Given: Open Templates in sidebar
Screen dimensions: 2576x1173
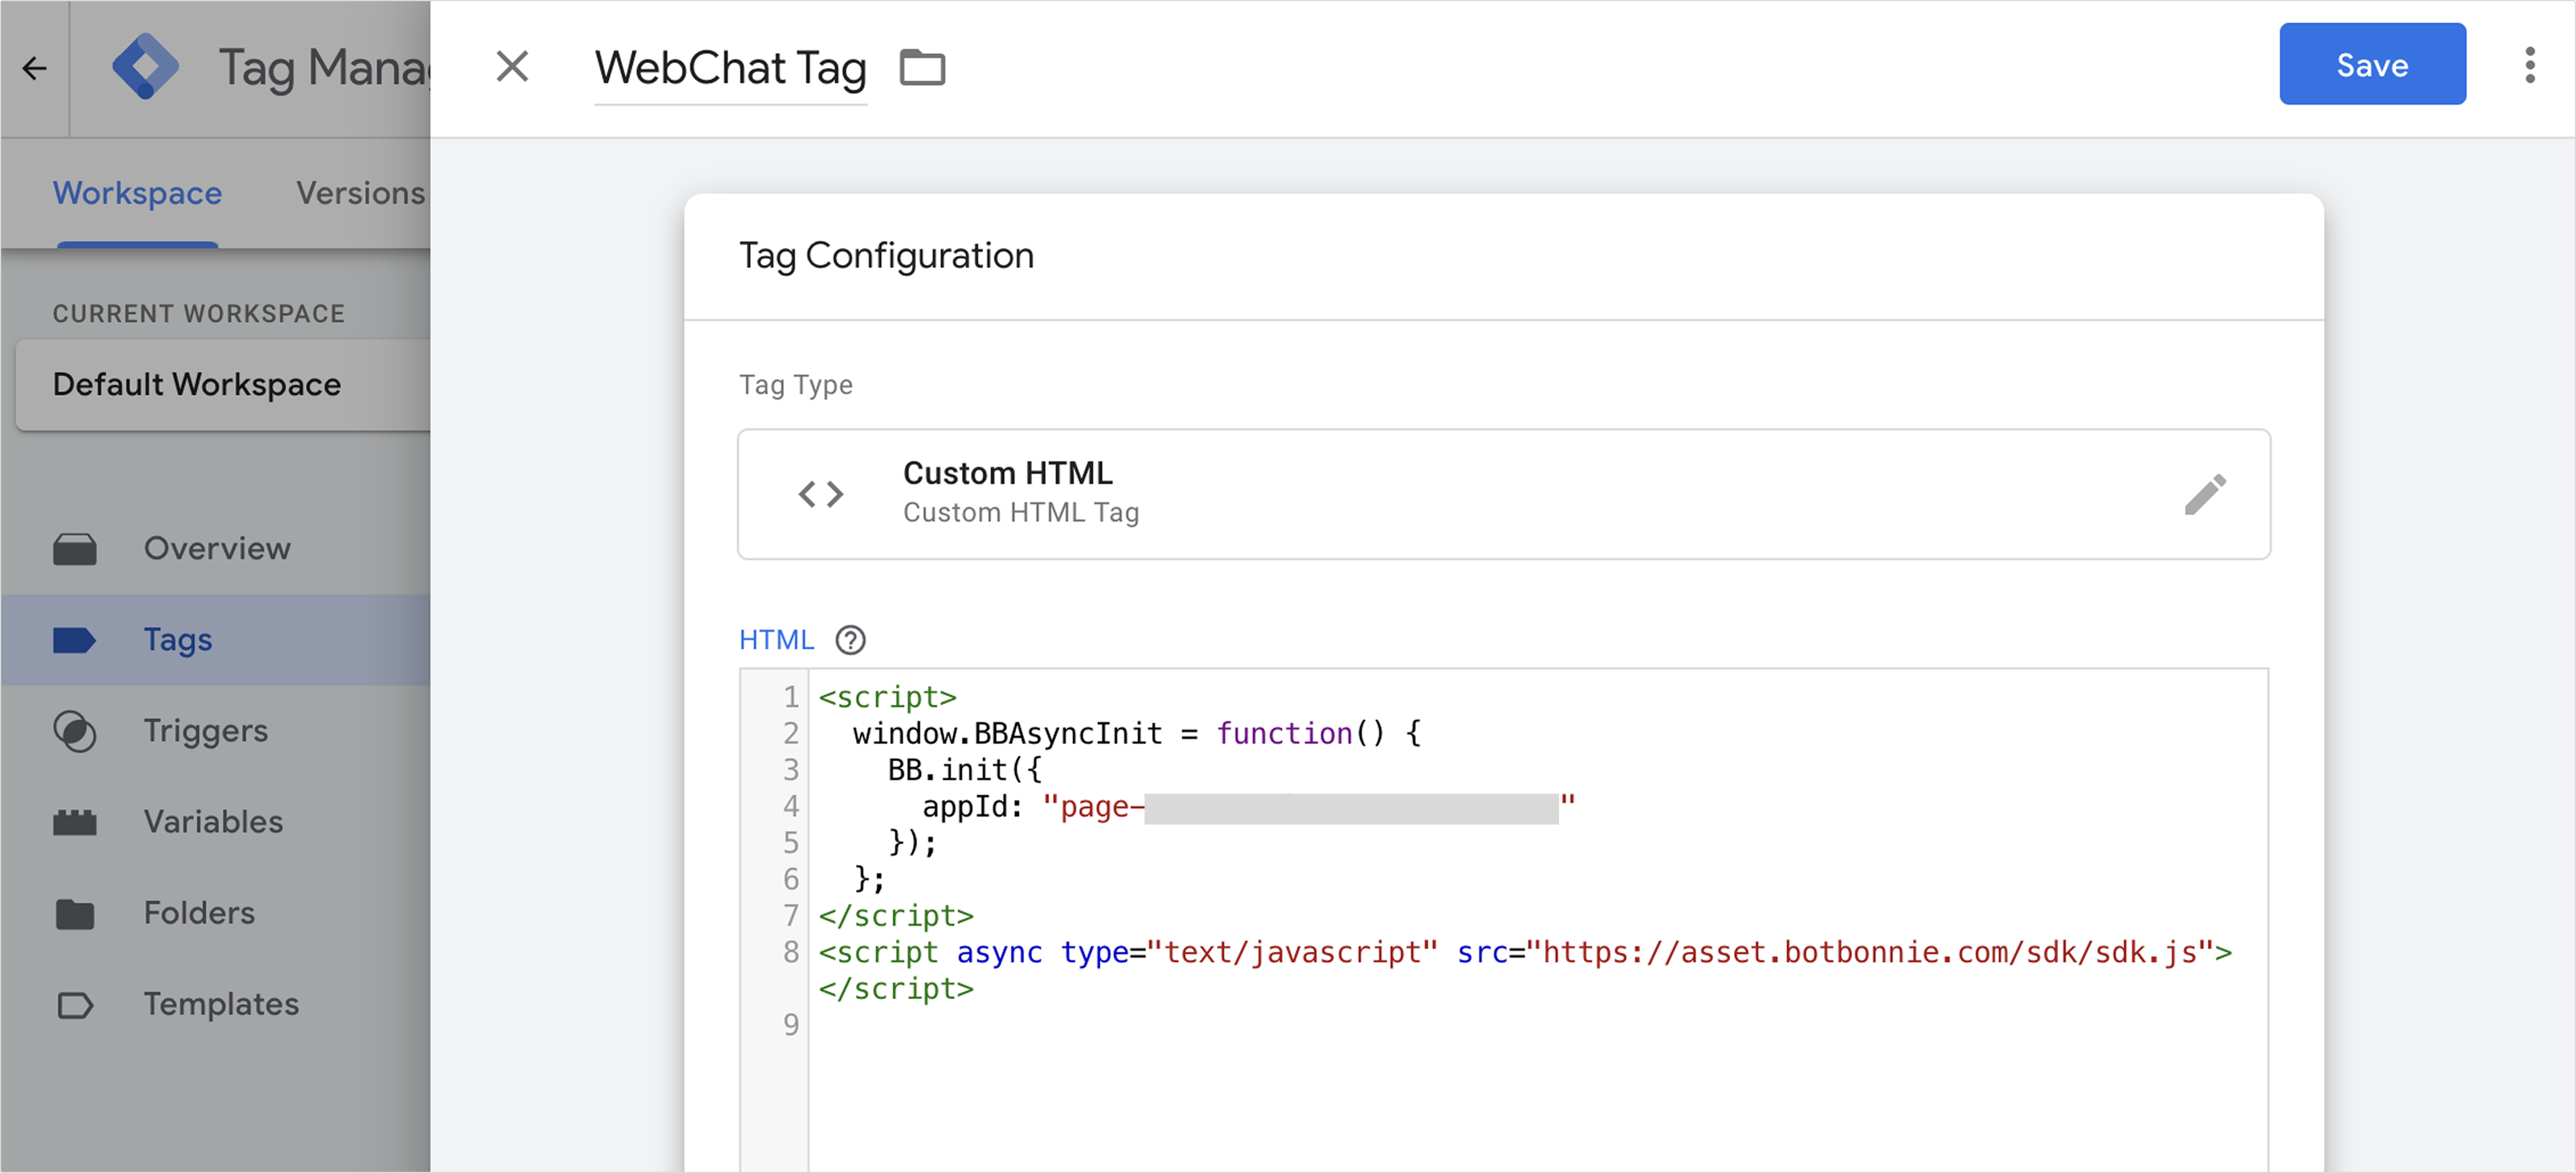Looking at the screenshot, I should pyautogui.click(x=221, y=1003).
